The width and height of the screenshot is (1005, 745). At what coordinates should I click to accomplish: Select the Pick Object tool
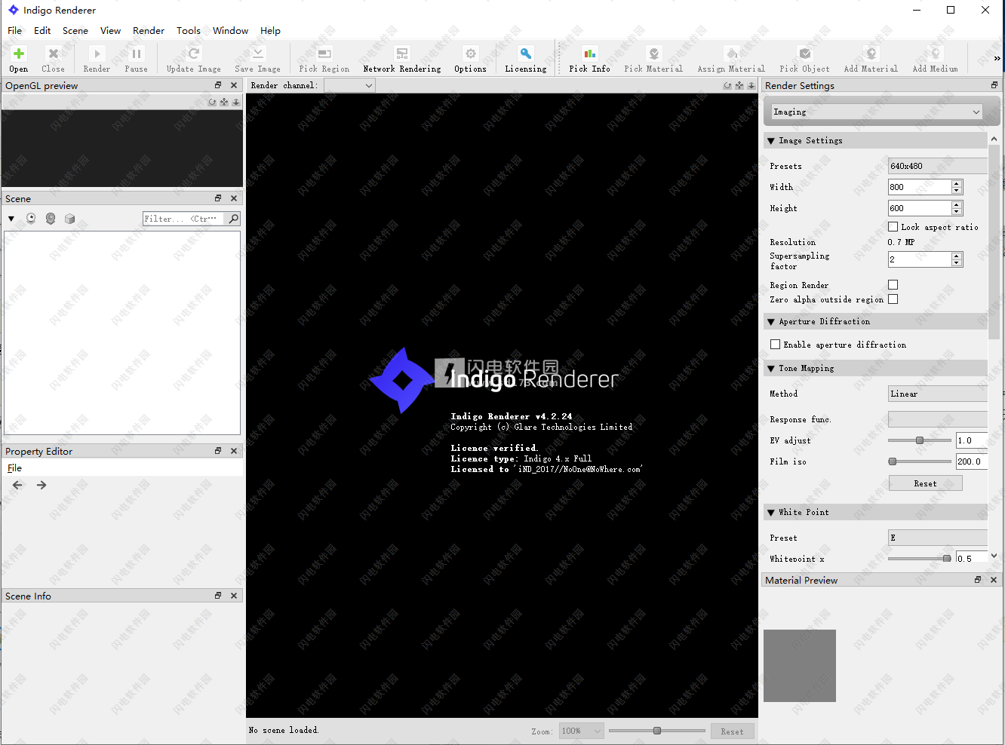pos(804,59)
